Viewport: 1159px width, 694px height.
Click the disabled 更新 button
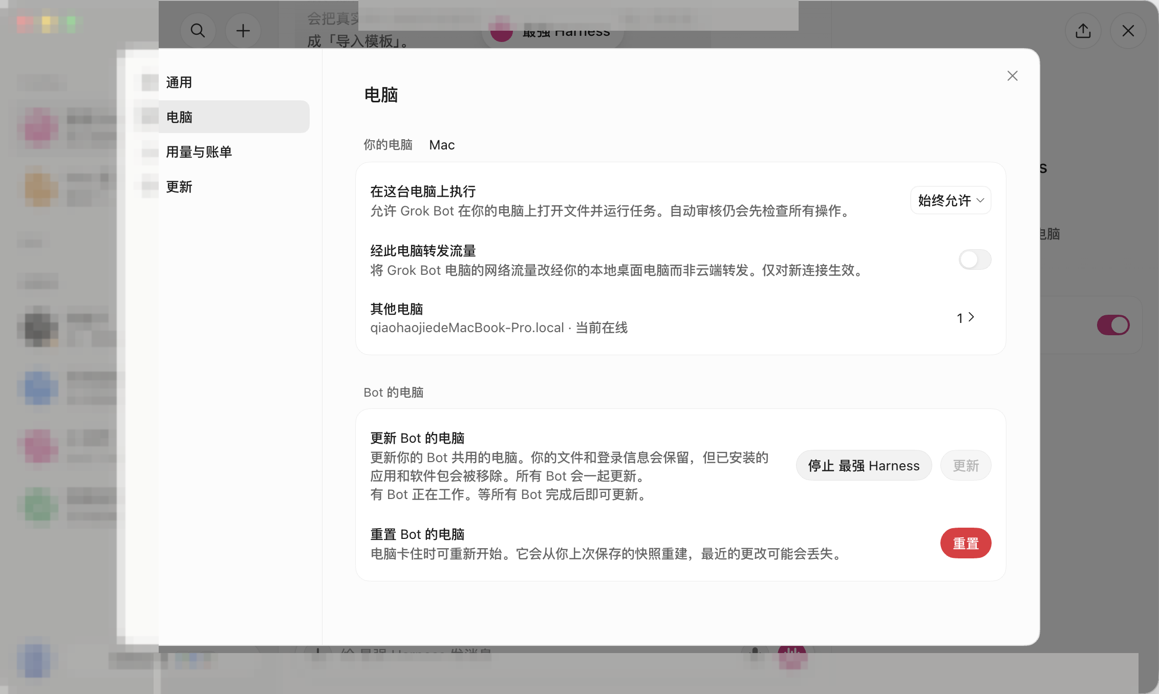point(965,465)
